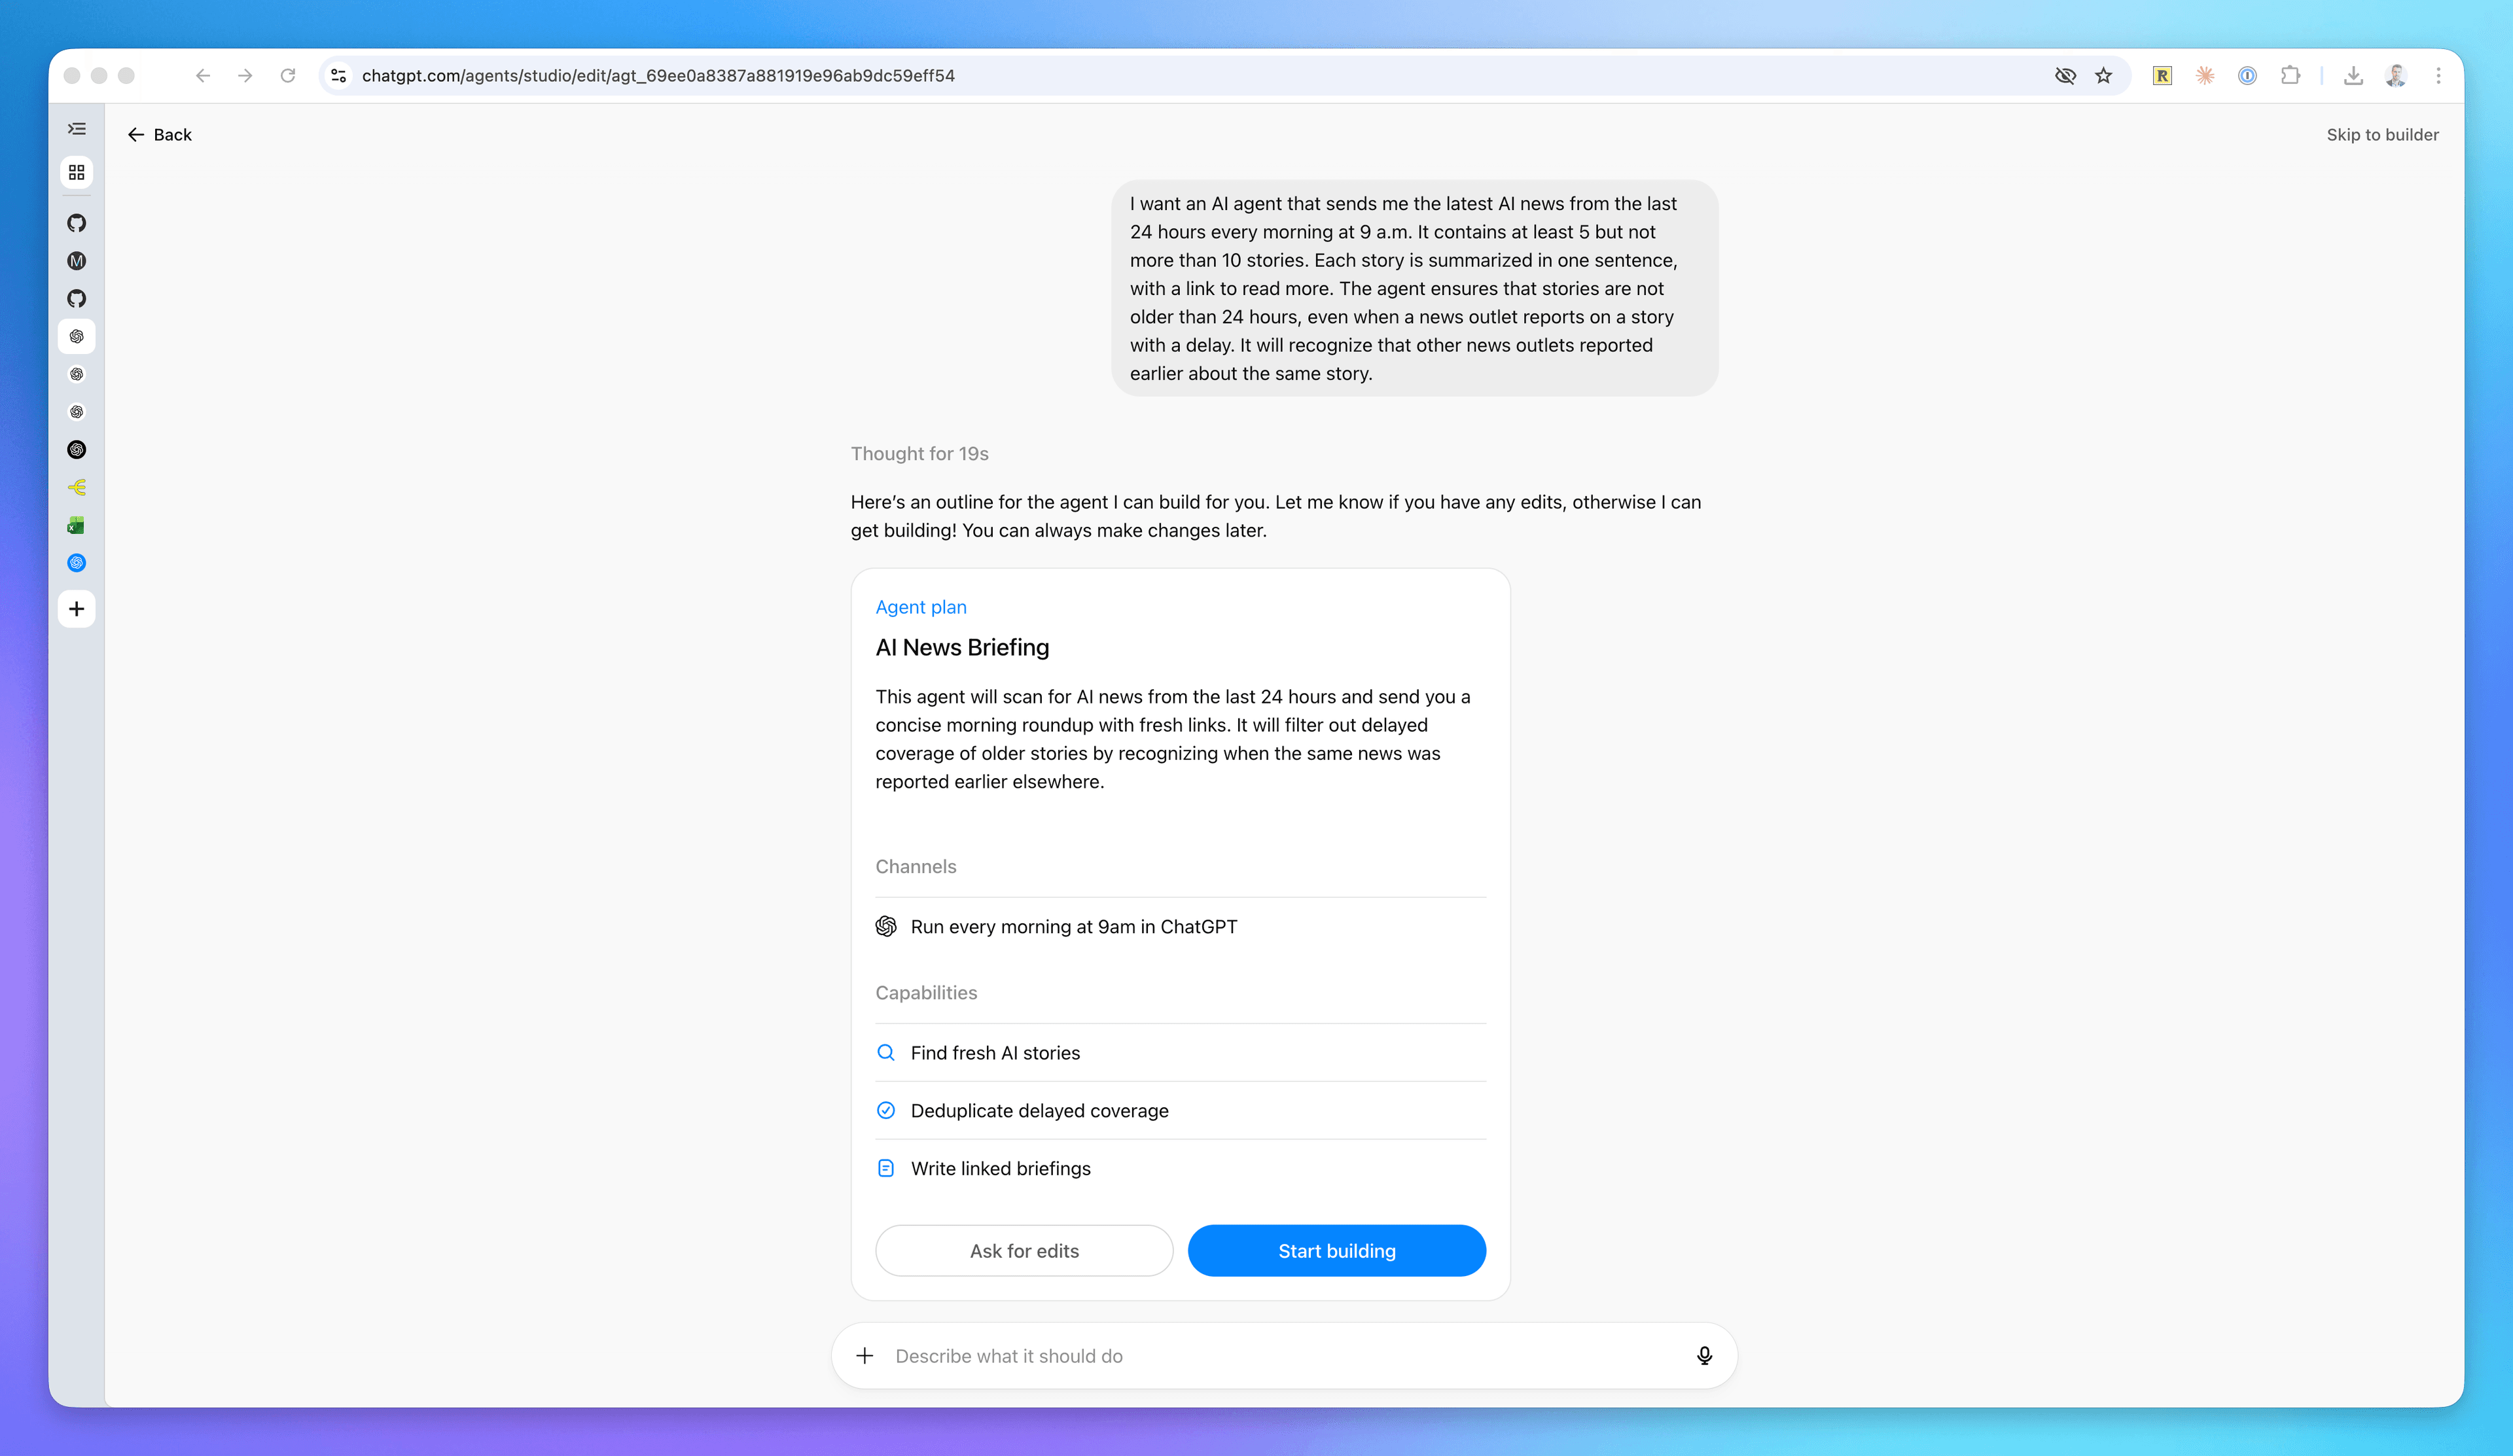The image size is (2513, 1456).
Task: Click the plus button below the sidebar tabs
Action: coord(77,609)
